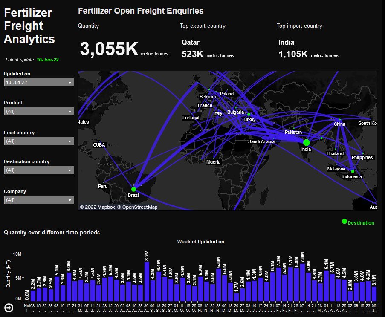The width and height of the screenshot is (385, 317).
Task: Open the Destination country filter dropdown
Action: (39, 170)
